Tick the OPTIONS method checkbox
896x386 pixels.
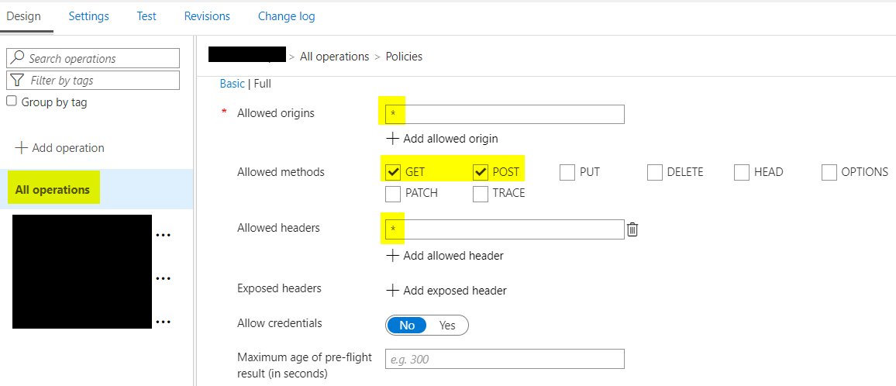829,172
